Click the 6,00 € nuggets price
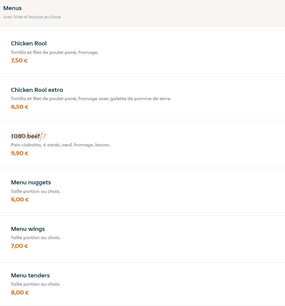 pyautogui.click(x=20, y=200)
